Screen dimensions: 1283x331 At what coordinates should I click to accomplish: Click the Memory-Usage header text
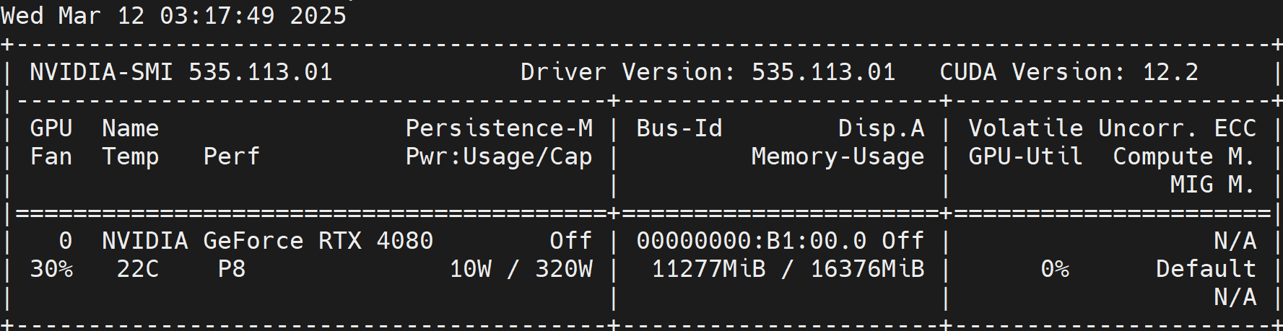click(838, 156)
